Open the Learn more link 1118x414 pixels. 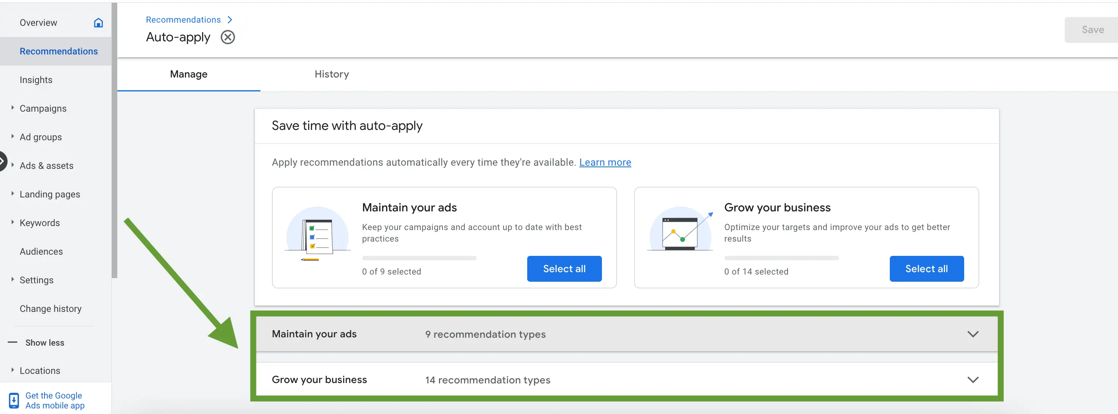[x=605, y=162]
